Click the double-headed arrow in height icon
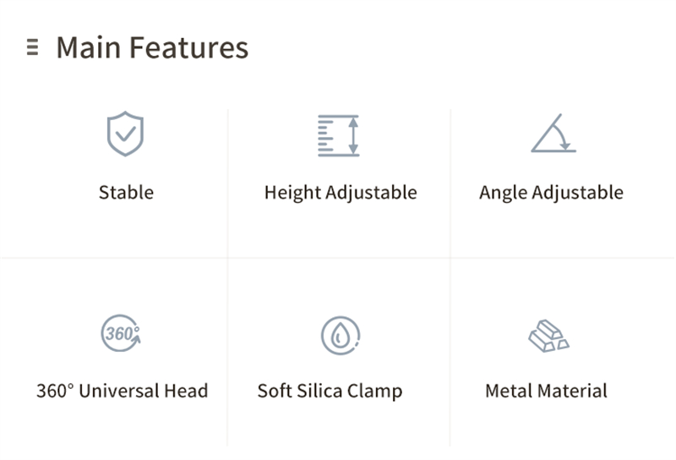Screen dimensions: 676x460 click(353, 135)
